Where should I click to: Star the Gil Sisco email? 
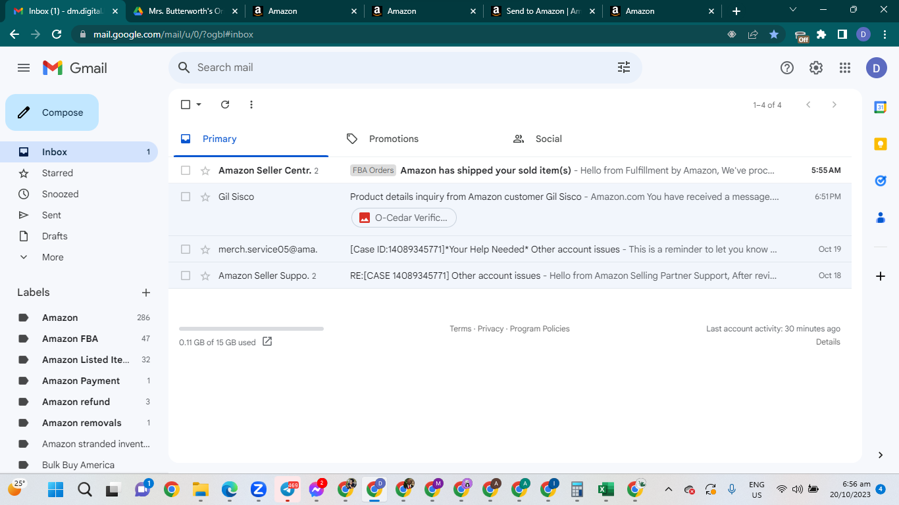[205, 197]
